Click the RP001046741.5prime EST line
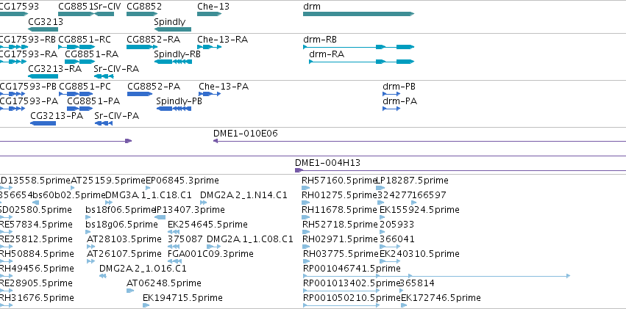This screenshot has height=309, width=626. coord(436,275)
